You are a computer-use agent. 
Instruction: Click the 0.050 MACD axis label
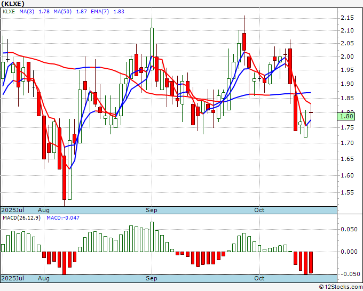click(x=349, y=229)
